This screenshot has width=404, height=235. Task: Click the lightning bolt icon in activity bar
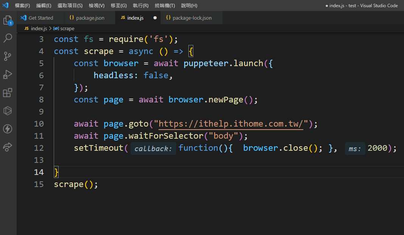pyautogui.click(x=8, y=129)
